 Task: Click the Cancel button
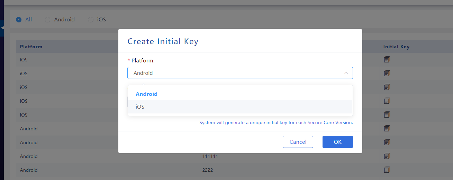coord(298,142)
